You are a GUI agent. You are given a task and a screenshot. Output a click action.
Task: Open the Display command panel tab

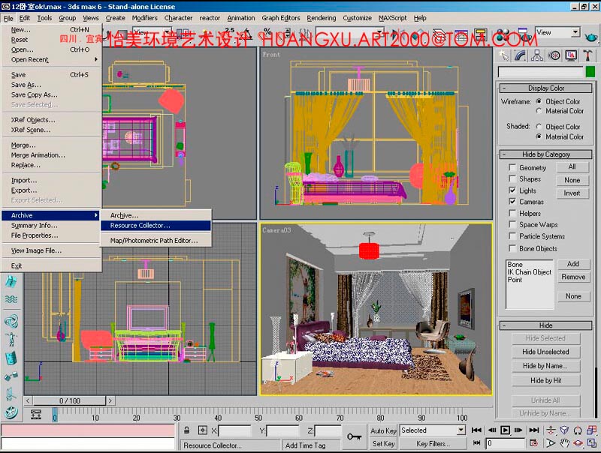point(571,55)
